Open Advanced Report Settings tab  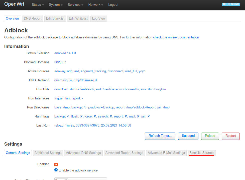coord(124,153)
